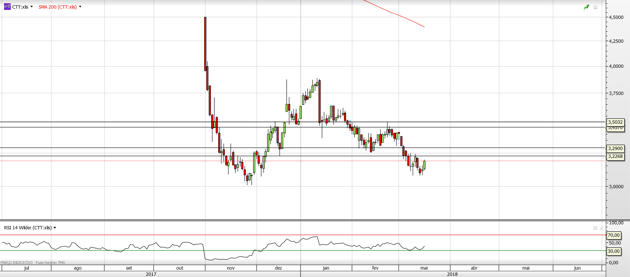The image size is (630, 277).
Task: Click the 4,2500 price axis value
Action: 617,41
